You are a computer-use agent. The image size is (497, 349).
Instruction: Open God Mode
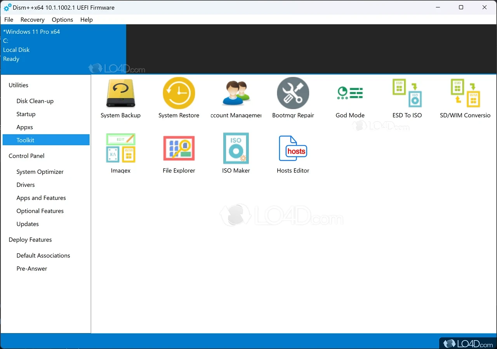350,97
